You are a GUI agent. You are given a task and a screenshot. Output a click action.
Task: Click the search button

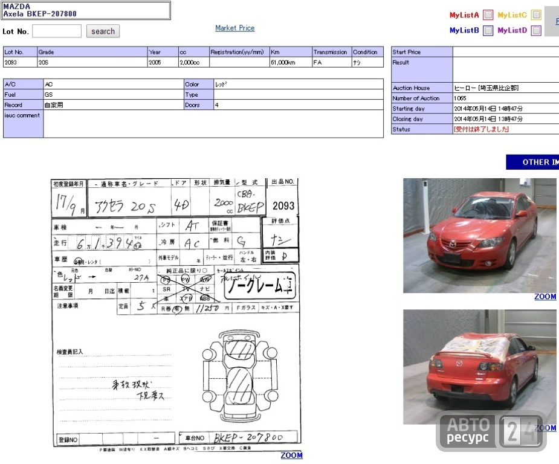pyautogui.click(x=103, y=31)
